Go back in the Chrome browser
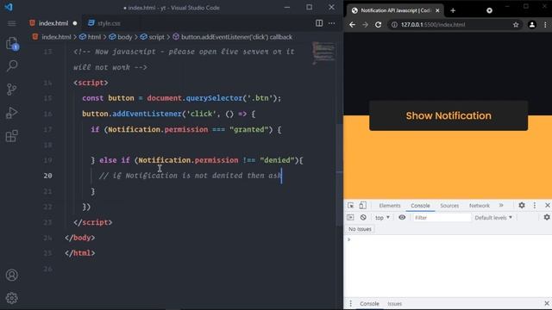Viewport: 552px width, 310px height. 352,25
